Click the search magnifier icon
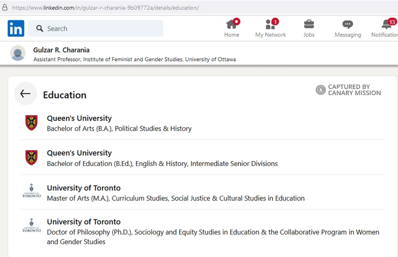 pyautogui.click(x=40, y=28)
